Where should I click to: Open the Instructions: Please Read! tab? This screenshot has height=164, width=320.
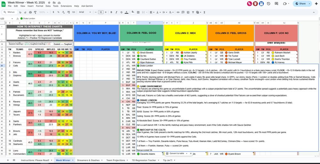35,160
